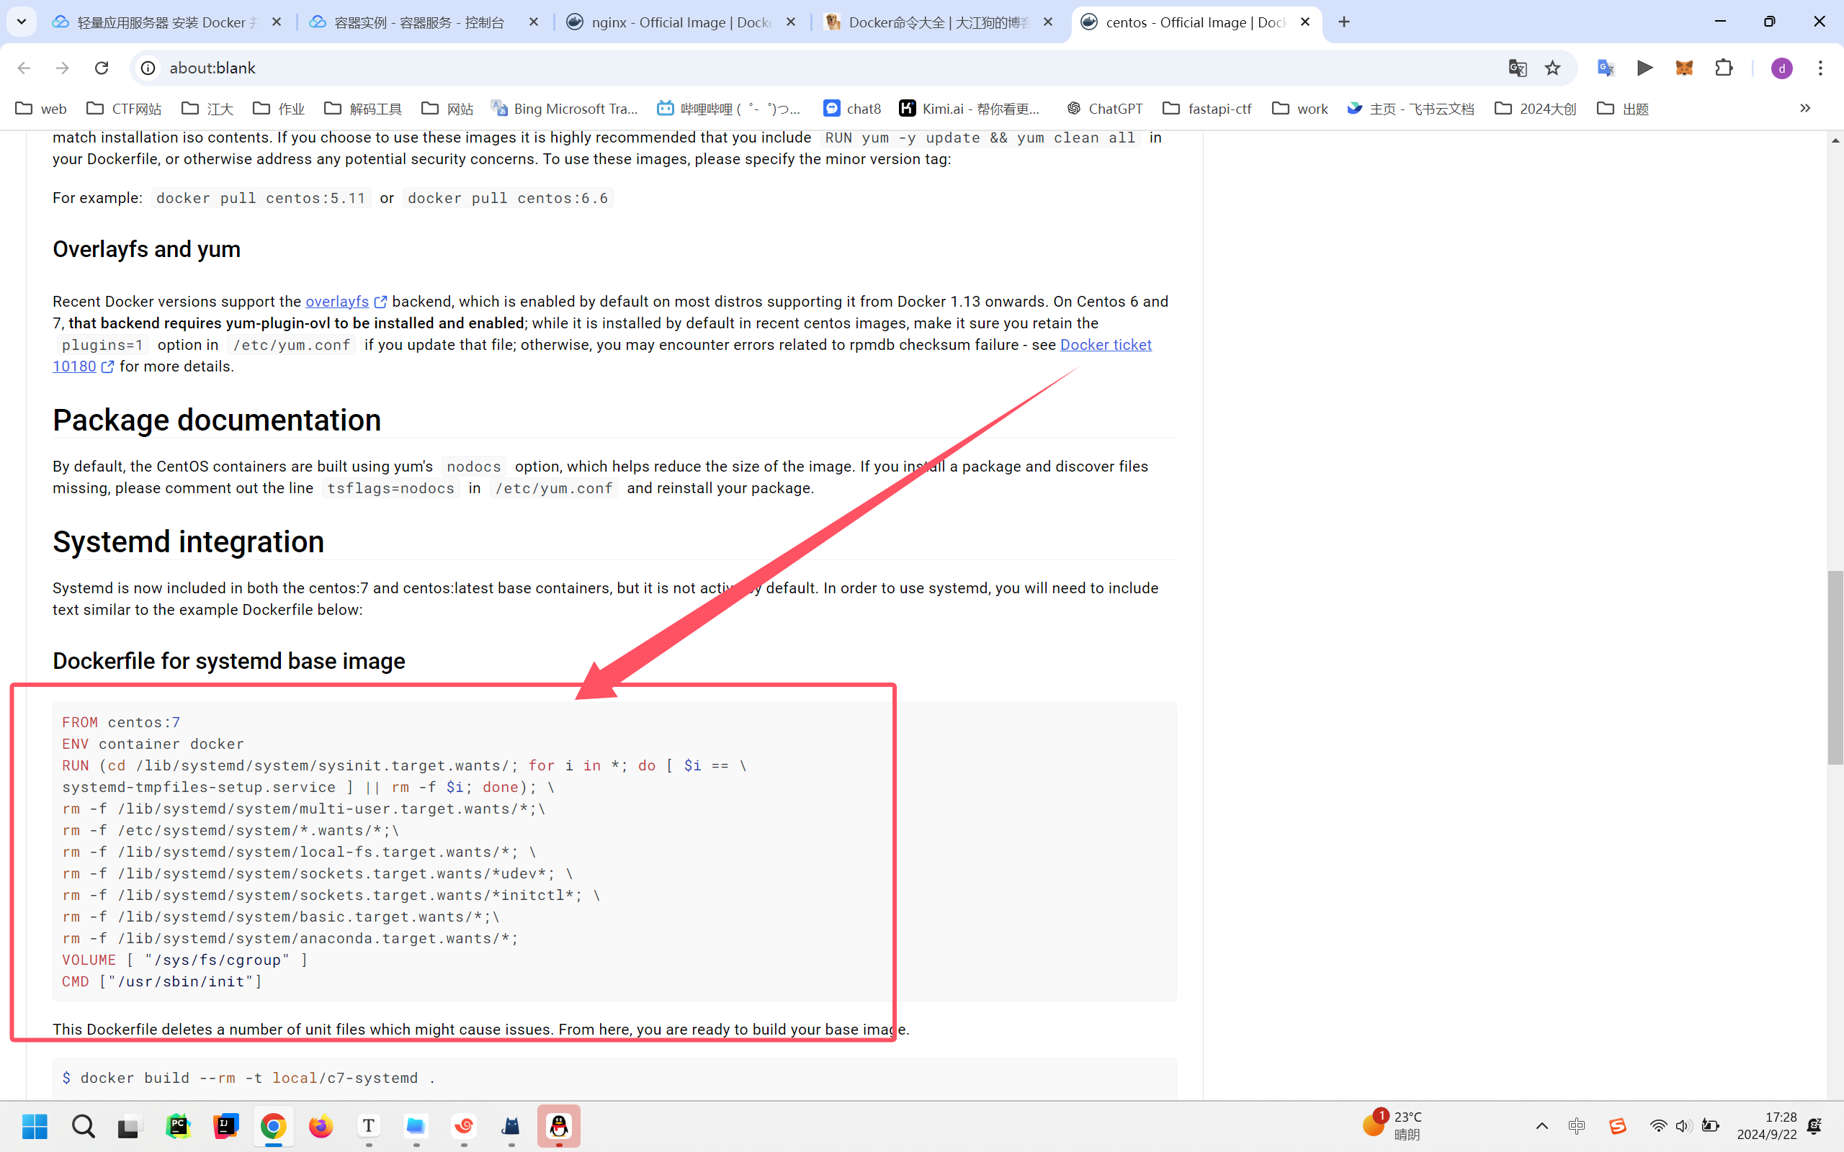This screenshot has height=1152, width=1844.
Task: Click the page vertical scrollbar thumb
Action: (x=1835, y=667)
